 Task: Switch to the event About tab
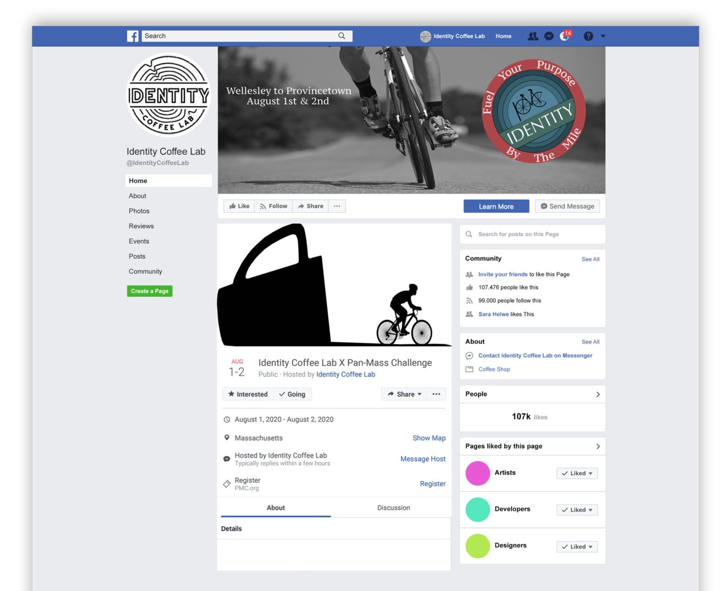coord(276,508)
